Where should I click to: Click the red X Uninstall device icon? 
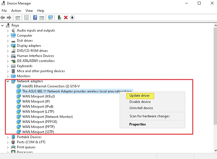pos(66,17)
